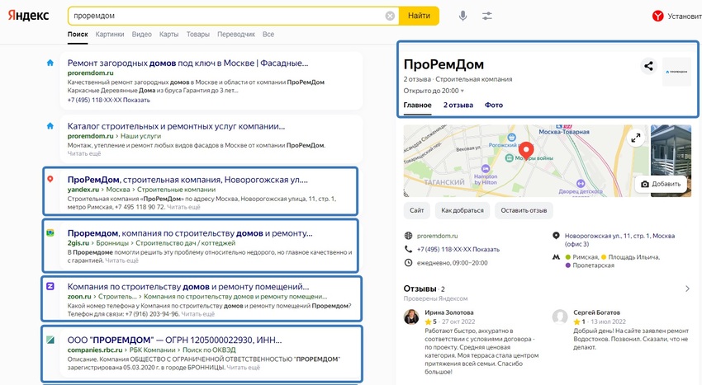Click Сергей Богатов avatar

tap(560, 317)
